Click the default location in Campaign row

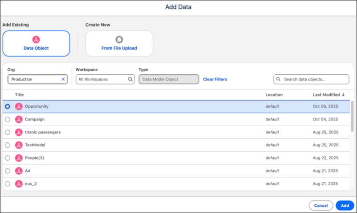[x=272, y=119]
